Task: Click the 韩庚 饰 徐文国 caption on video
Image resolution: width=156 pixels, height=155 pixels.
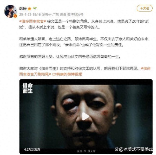Action: 86,151
